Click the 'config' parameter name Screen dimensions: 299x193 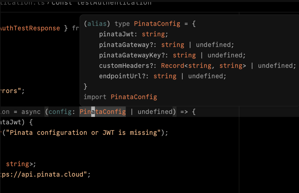pyautogui.click(x=60, y=112)
